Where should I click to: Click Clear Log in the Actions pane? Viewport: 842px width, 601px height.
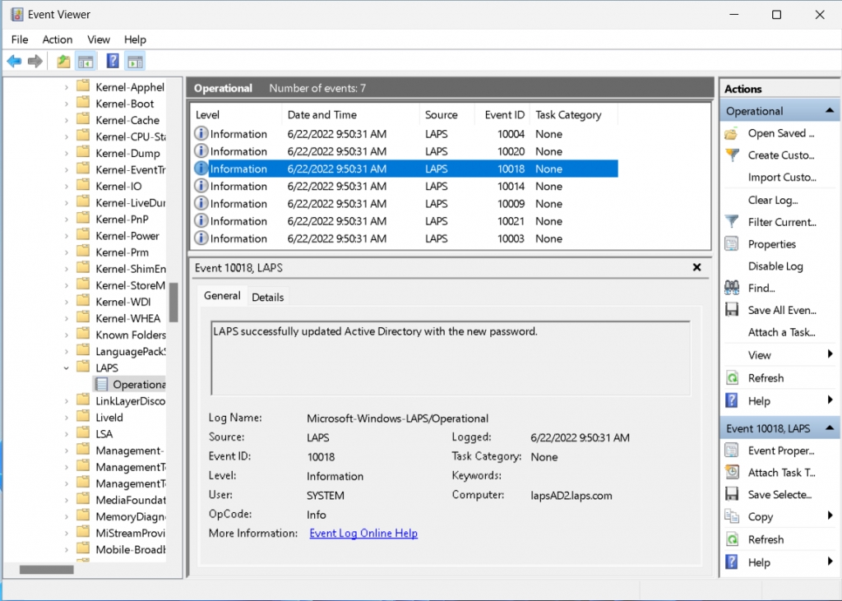(x=775, y=200)
